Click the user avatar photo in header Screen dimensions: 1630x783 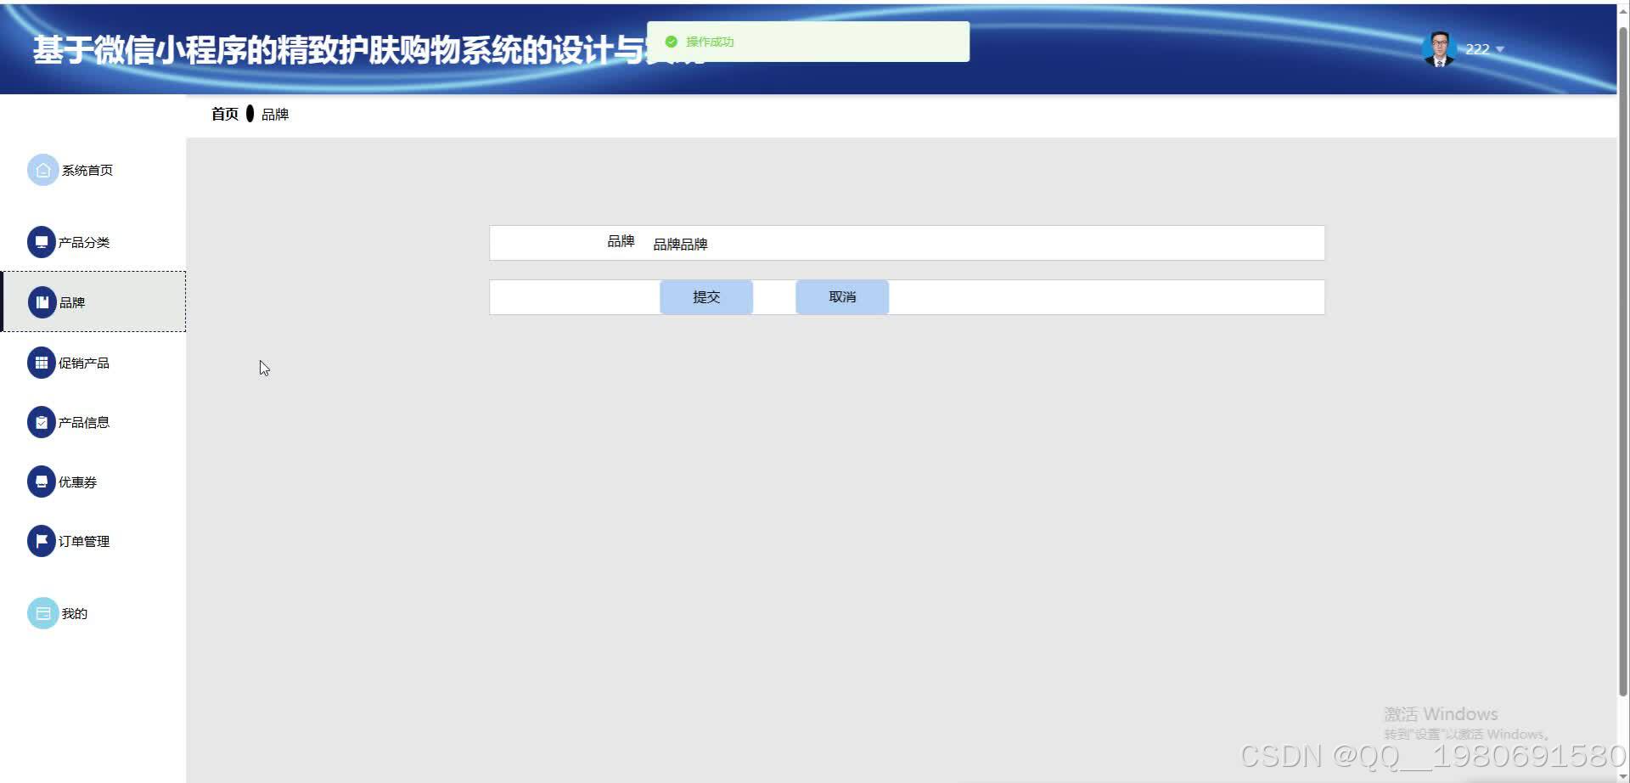coord(1439,48)
